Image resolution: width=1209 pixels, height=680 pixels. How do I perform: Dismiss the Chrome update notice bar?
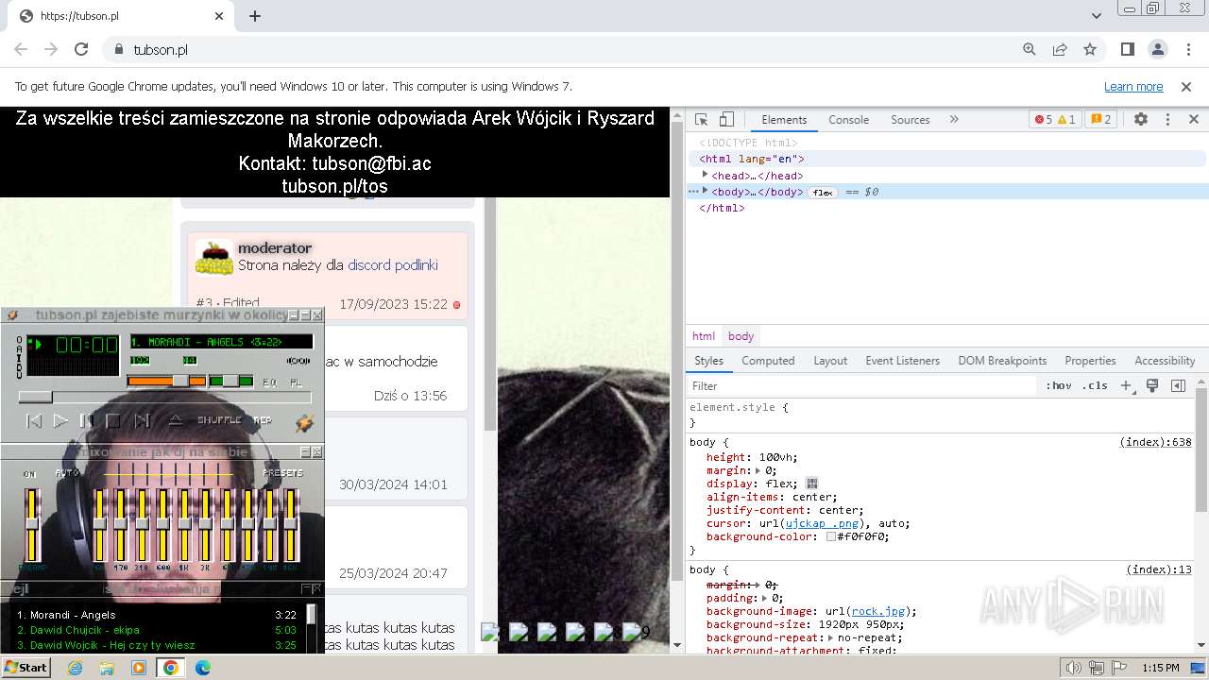pos(1186,86)
